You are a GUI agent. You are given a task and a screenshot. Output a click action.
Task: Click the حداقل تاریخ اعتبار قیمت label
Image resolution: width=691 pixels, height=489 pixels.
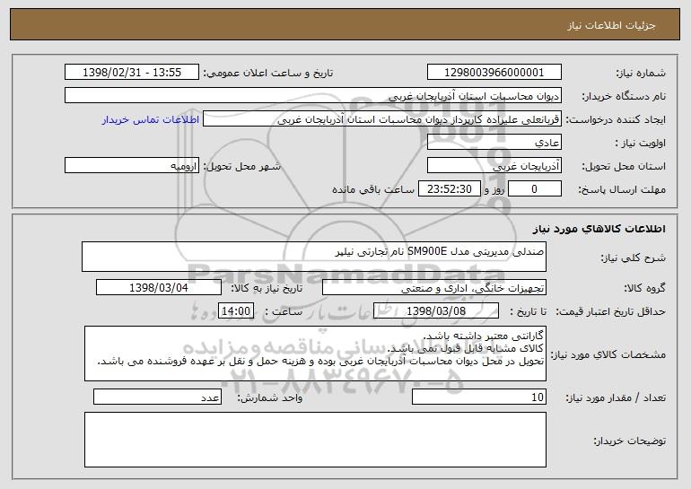(610, 311)
